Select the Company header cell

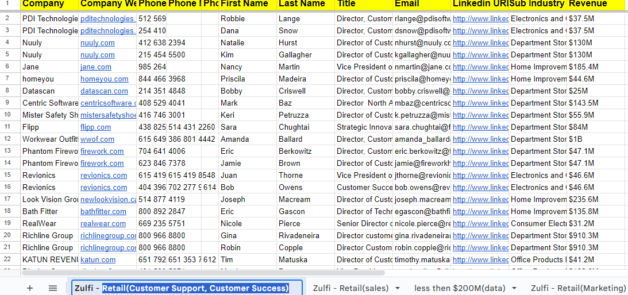pyautogui.click(x=49, y=5)
